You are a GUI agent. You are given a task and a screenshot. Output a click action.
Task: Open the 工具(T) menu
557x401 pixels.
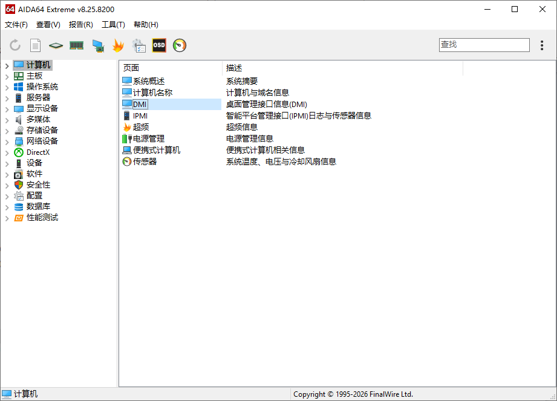(x=114, y=25)
